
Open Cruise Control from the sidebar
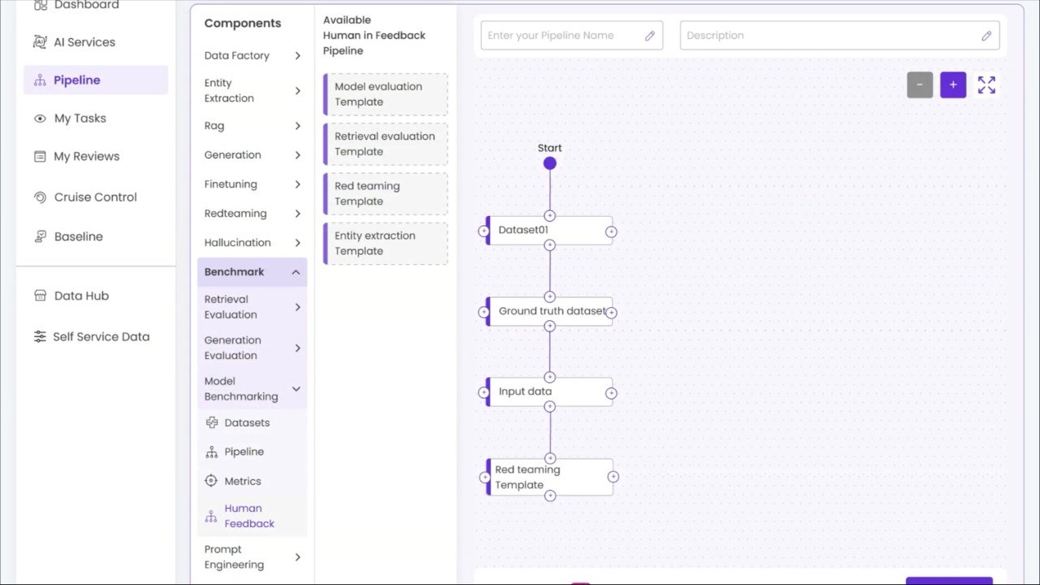click(95, 197)
